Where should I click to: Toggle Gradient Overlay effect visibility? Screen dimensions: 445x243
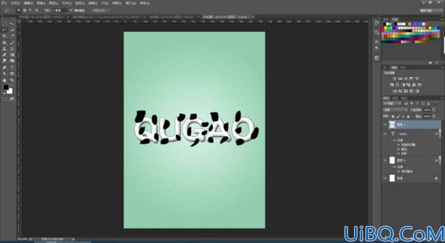pos(399,172)
